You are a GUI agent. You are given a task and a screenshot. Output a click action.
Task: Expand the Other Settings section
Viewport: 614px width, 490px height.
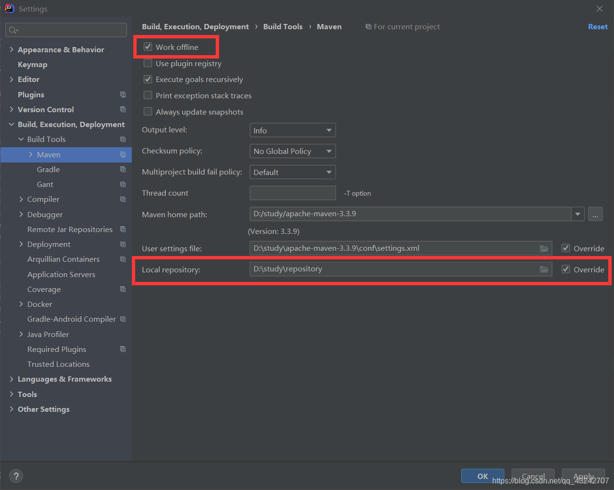pos(12,409)
